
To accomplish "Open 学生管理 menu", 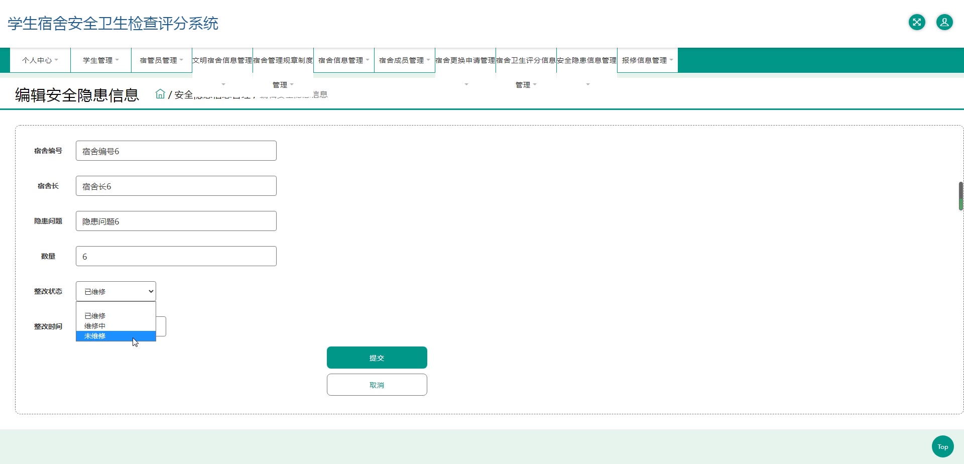I will (x=101, y=60).
